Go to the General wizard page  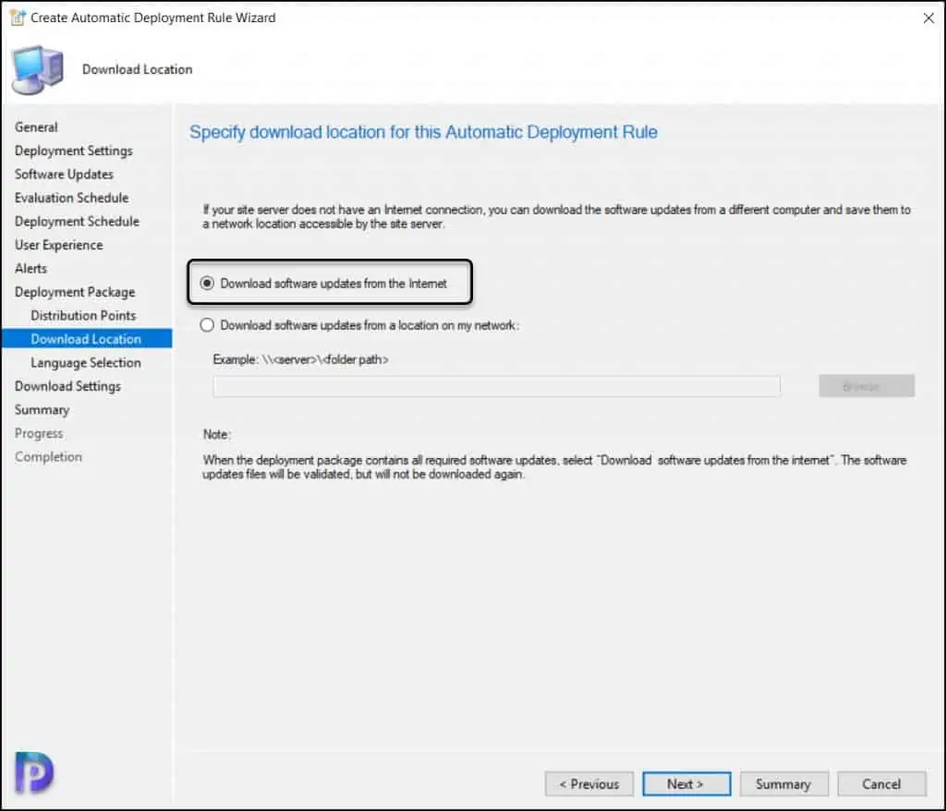(x=36, y=127)
